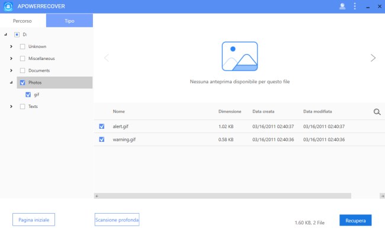The image size is (385, 235).
Task: Select the D: drive label
Action: (x=25, y=34)
